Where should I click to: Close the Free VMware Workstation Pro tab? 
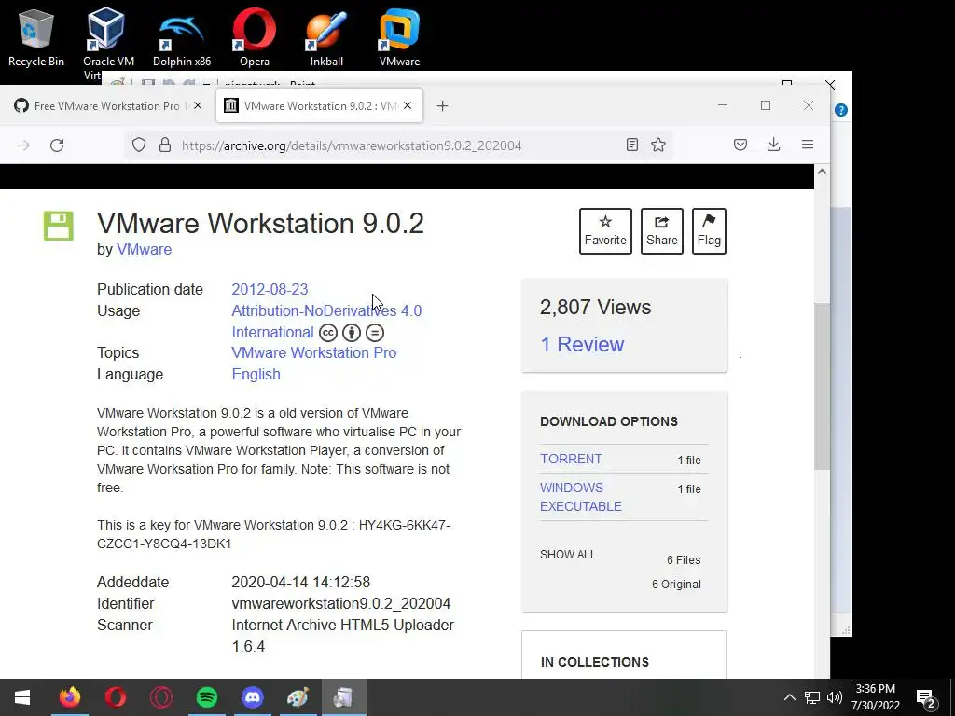point(198,106)
